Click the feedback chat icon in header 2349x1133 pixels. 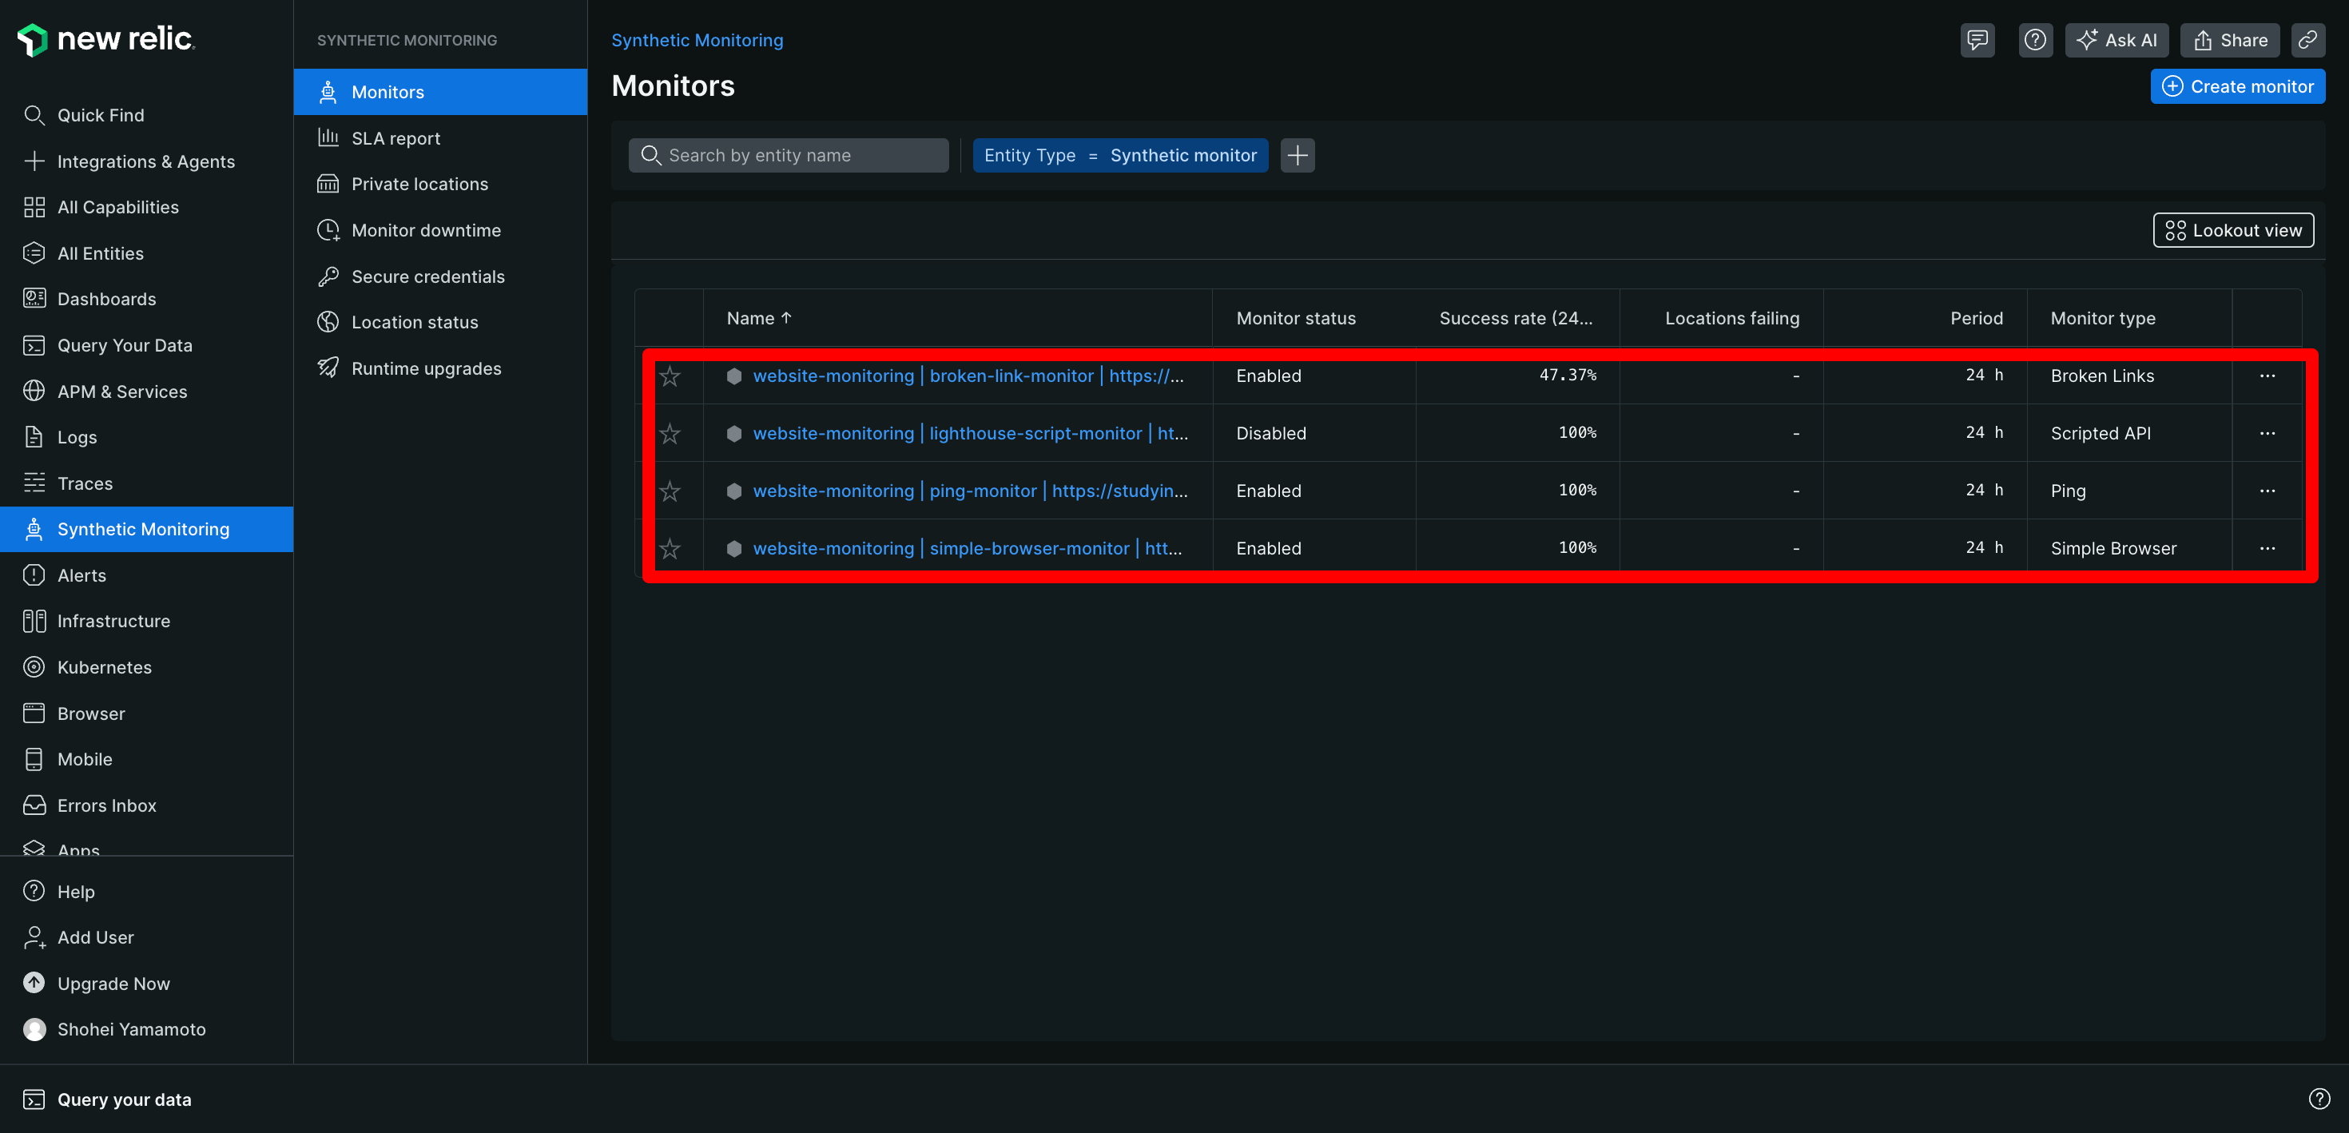[x=1977, y=40]
